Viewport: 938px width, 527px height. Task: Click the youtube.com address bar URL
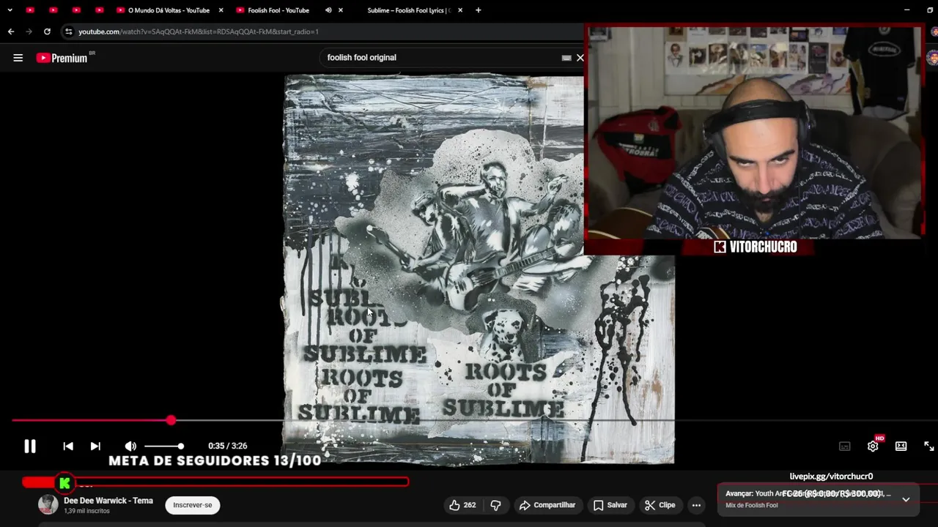pos(198,31)
